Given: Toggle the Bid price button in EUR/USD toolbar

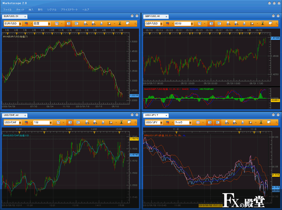Looking at the screenshot, I should click(68, 24).
